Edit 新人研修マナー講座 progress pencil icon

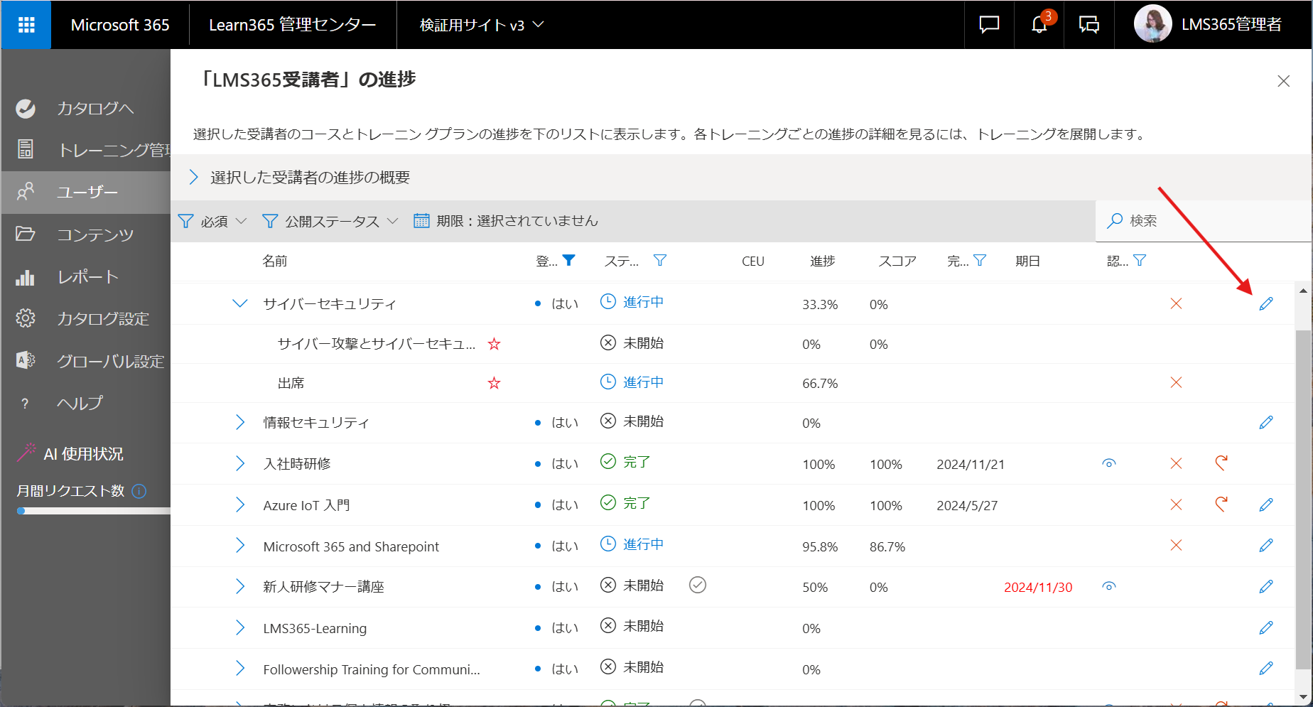coord(1266,587)
